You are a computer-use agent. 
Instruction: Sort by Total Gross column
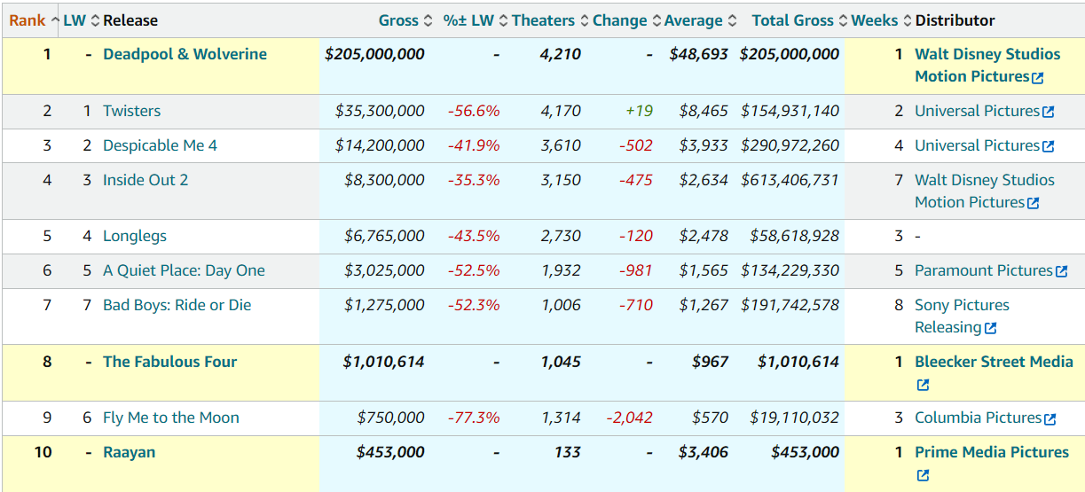coord(792,20)
